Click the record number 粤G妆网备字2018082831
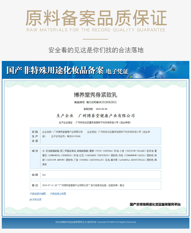The width and height of the screenshot is (191, 233). pyautogui.click(x=102, y=102)
